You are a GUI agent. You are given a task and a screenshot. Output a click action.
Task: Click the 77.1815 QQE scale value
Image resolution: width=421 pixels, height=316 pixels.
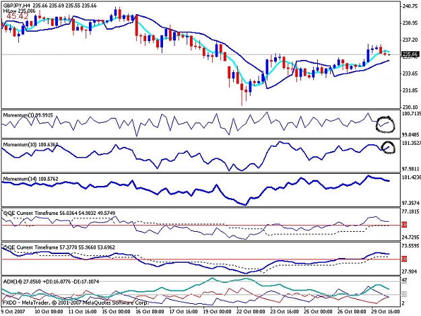[411, 212]
